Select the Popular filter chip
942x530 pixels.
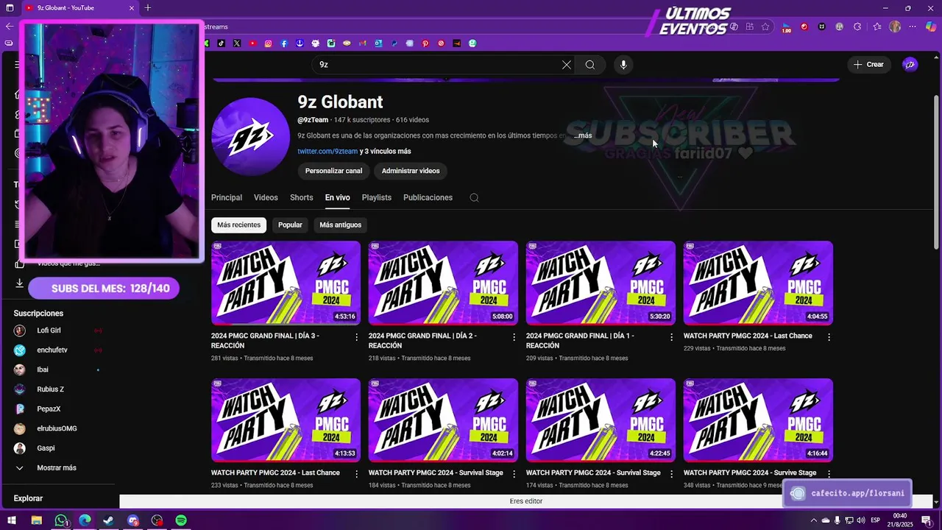(x=290, y=225)
